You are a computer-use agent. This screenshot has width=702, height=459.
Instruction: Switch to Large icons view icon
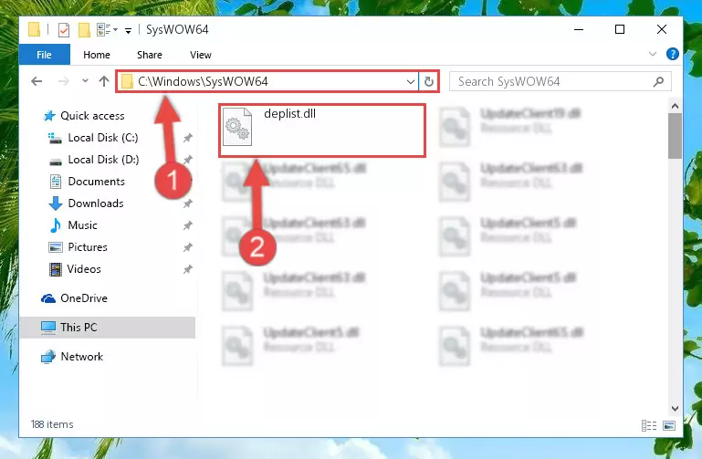click(669, 425)
